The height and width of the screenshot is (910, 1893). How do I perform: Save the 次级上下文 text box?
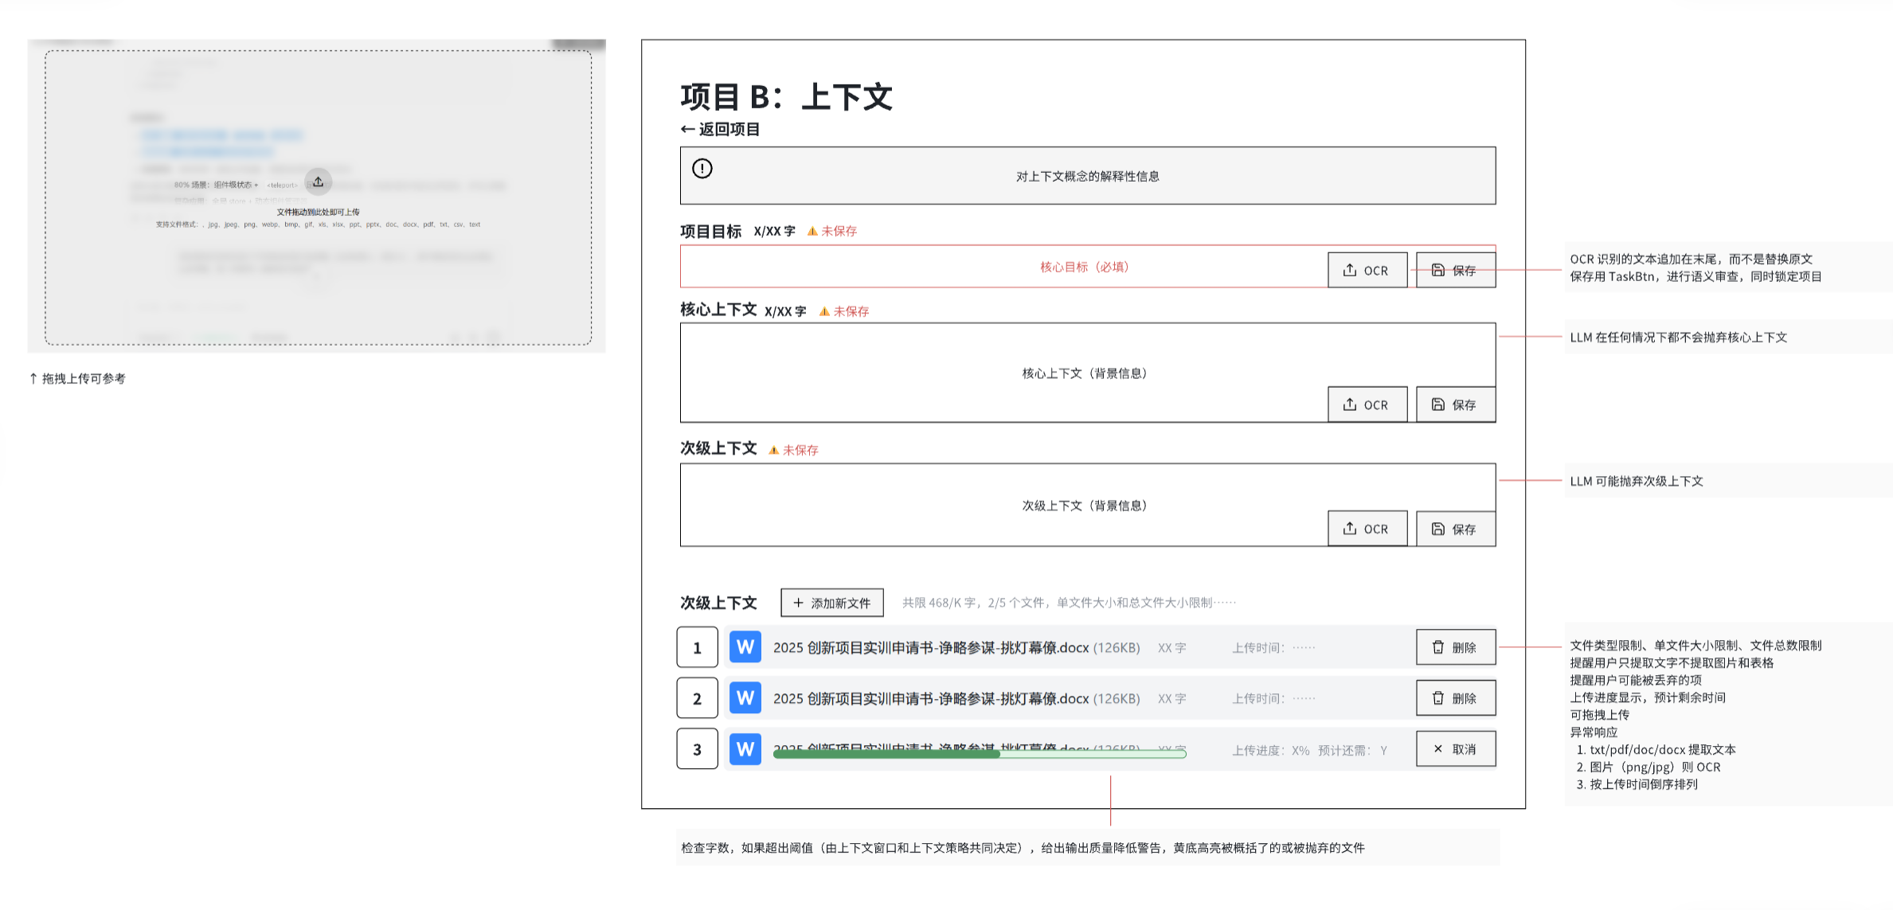(x=1455, y=529)
